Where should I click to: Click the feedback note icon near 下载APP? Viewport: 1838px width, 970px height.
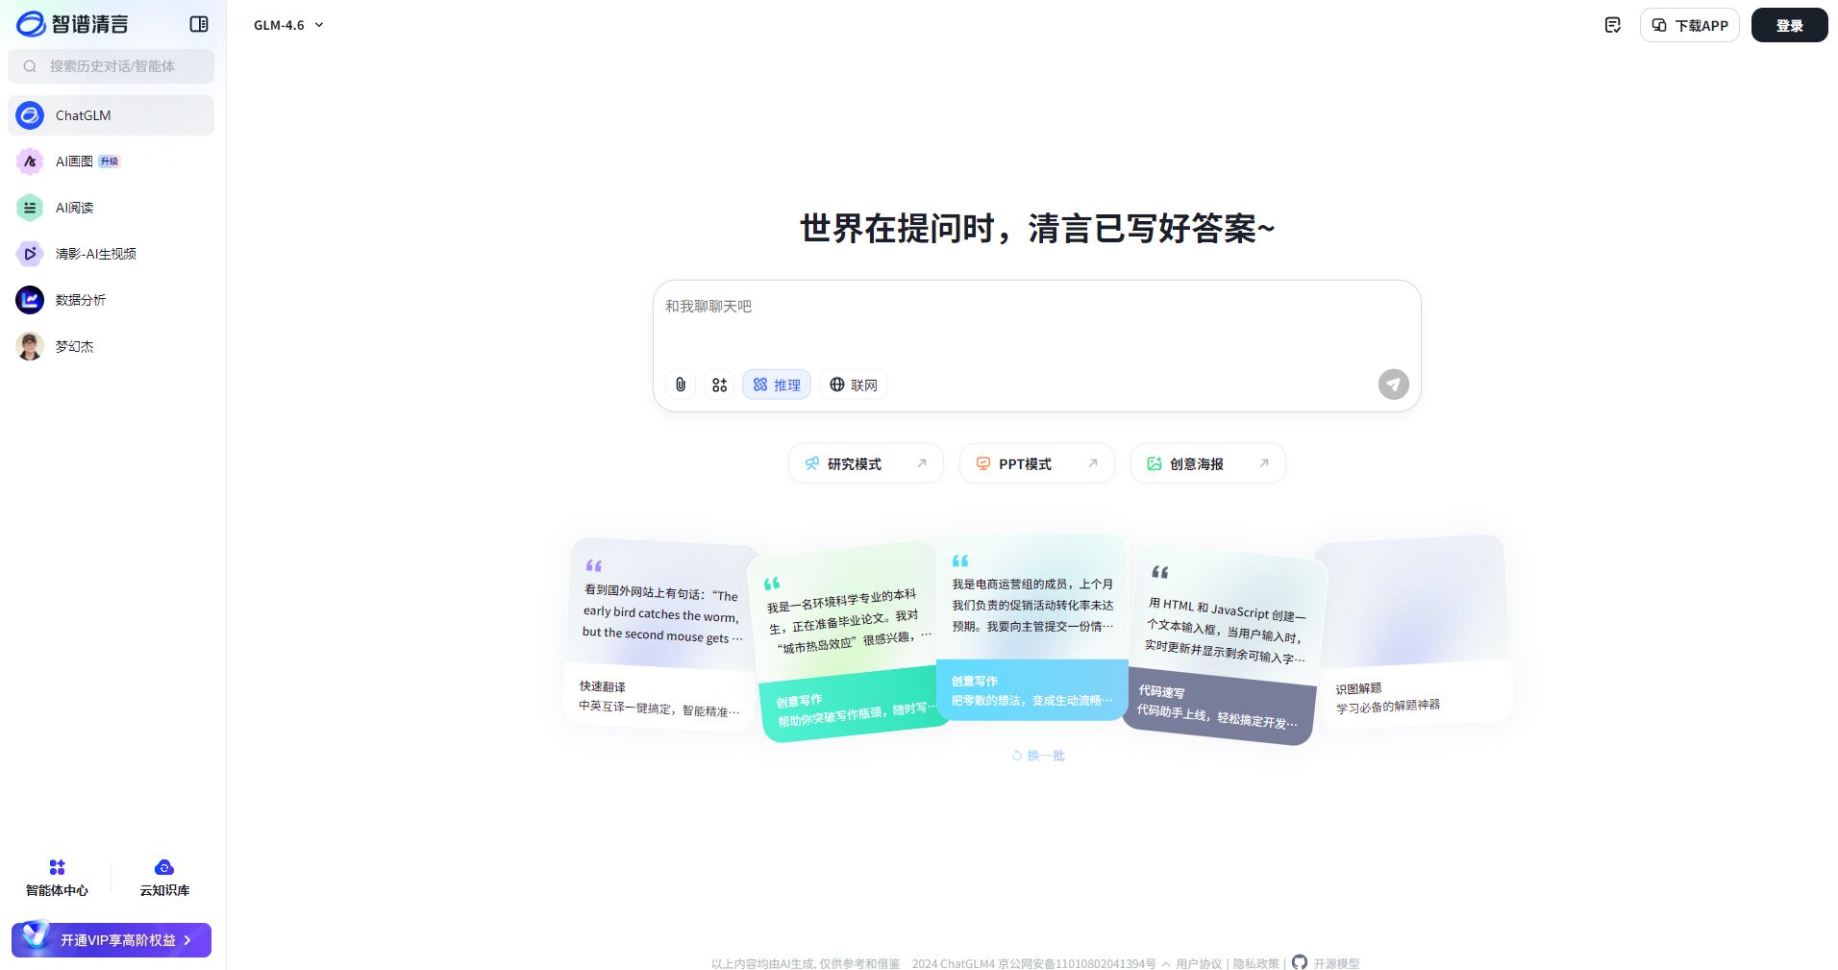coord(1613,25)
